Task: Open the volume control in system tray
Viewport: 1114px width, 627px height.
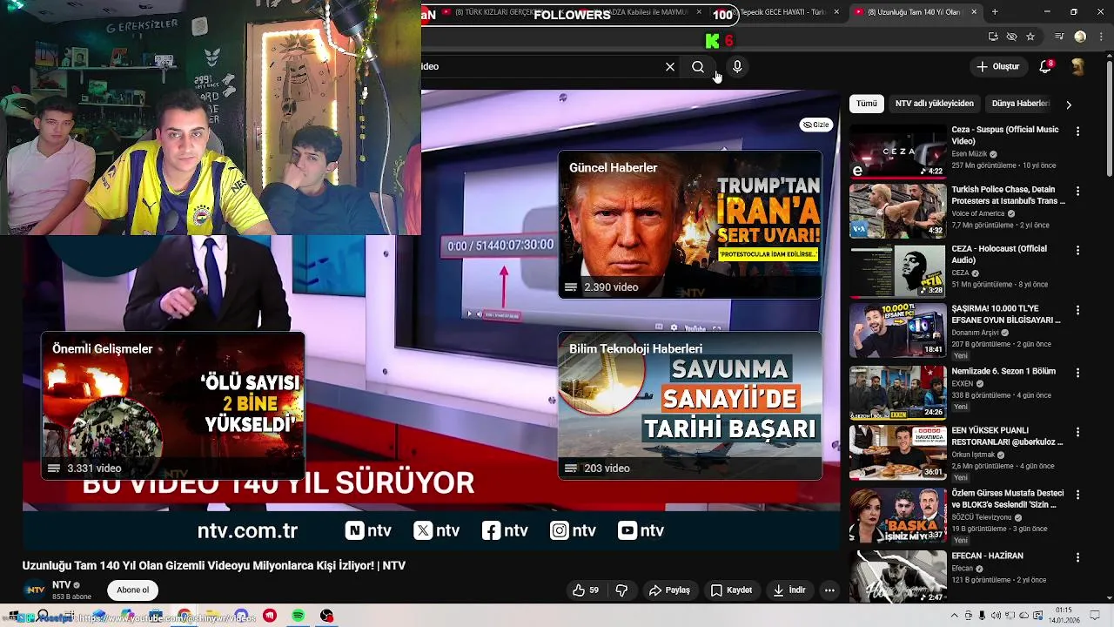Action: [x=997, y=616]
